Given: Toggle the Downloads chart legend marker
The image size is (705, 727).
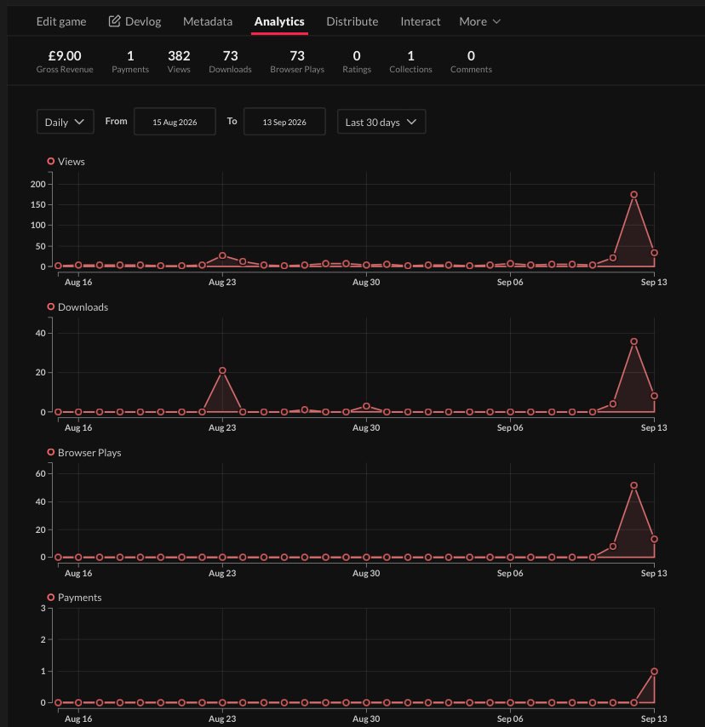Looking at the screenshot, I should click(51, 306).
